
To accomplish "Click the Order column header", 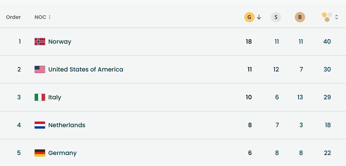I will point(13,17).
